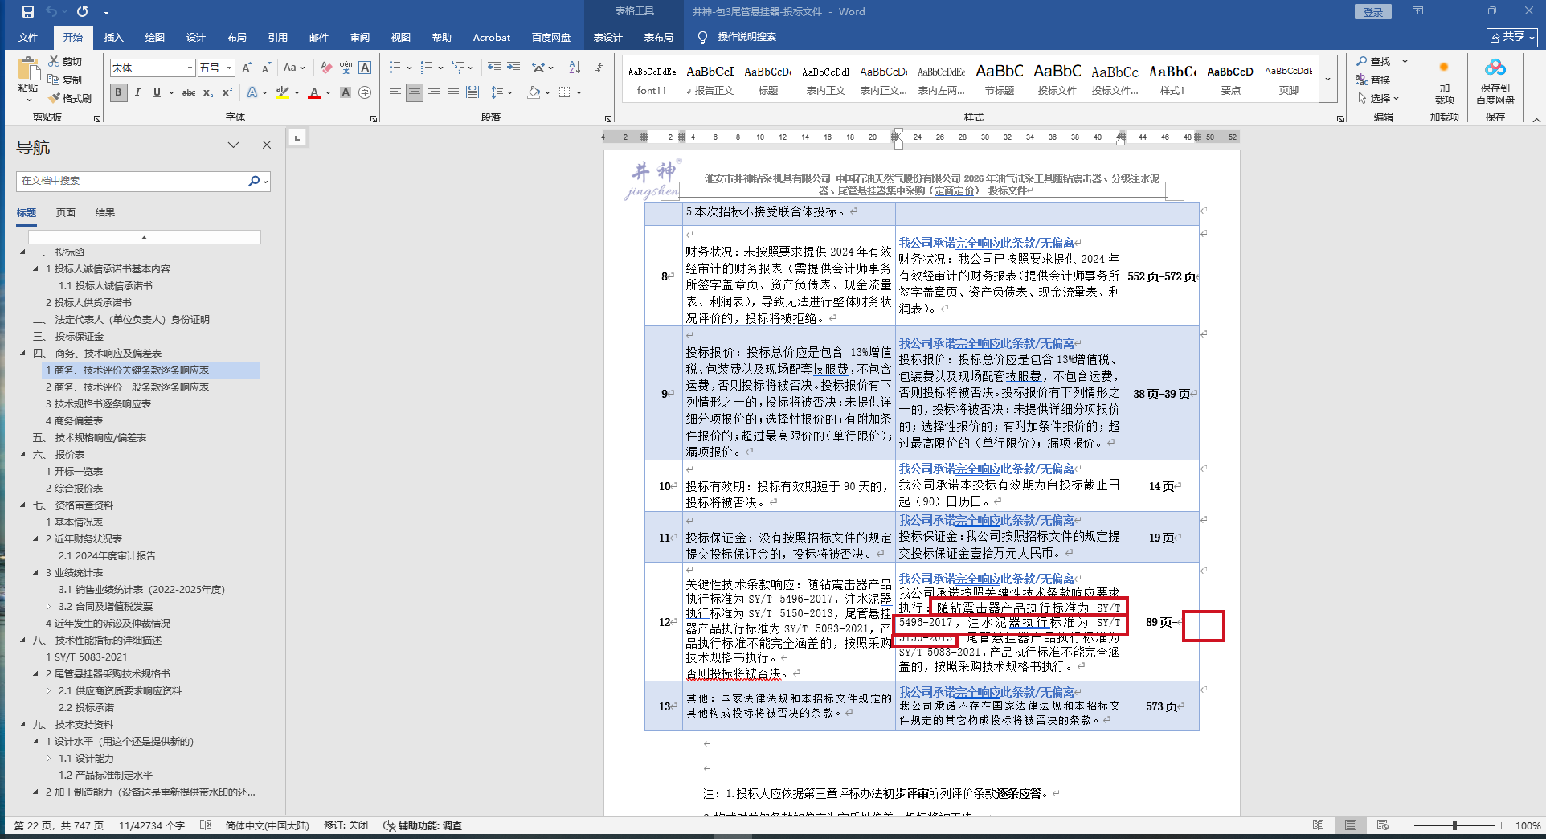This screenshot has height=839, width=1546.
Task: Click the Increase Indent icon
Action: pos(513,68)
